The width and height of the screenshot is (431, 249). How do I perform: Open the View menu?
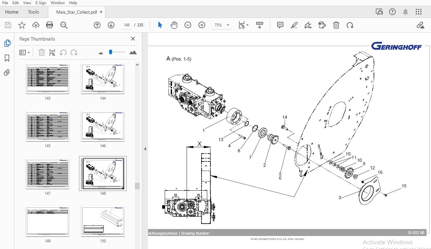pos(27,3)
